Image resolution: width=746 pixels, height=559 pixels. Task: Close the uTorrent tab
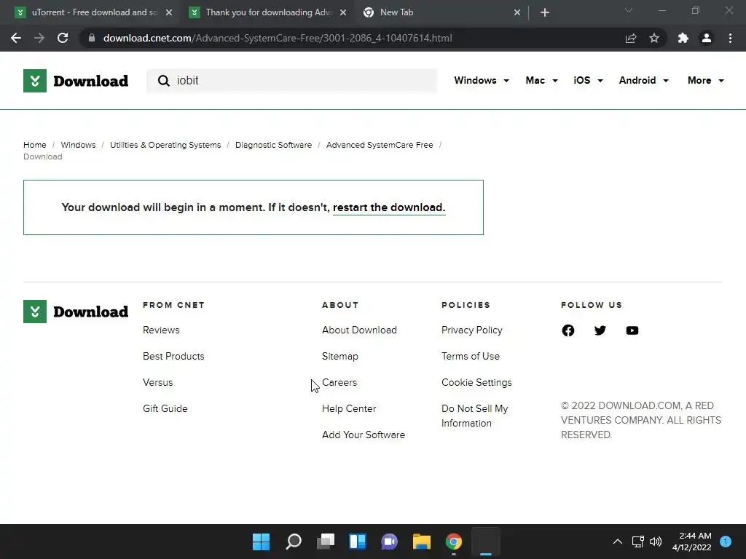(169, 12)
